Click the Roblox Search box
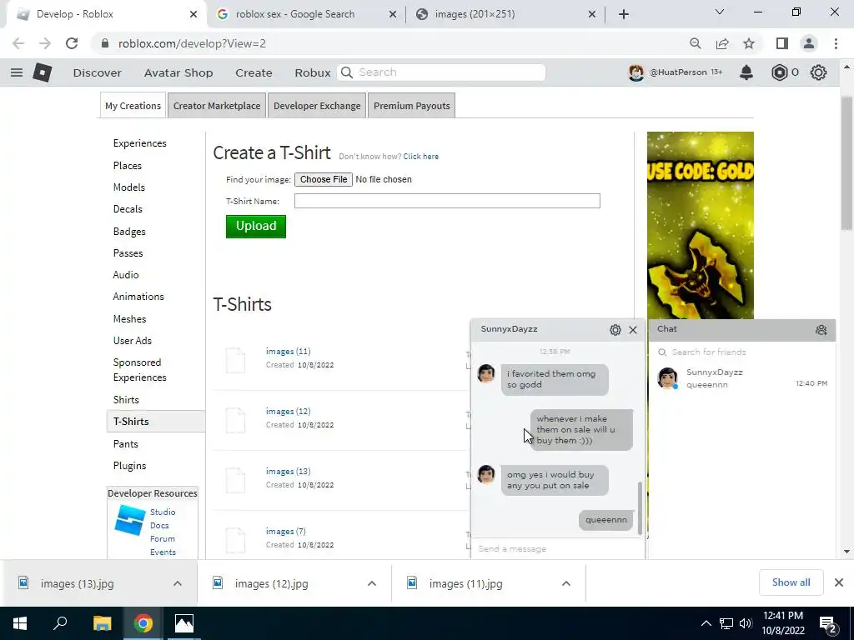 pyautogui.click(x=441, y=72)
